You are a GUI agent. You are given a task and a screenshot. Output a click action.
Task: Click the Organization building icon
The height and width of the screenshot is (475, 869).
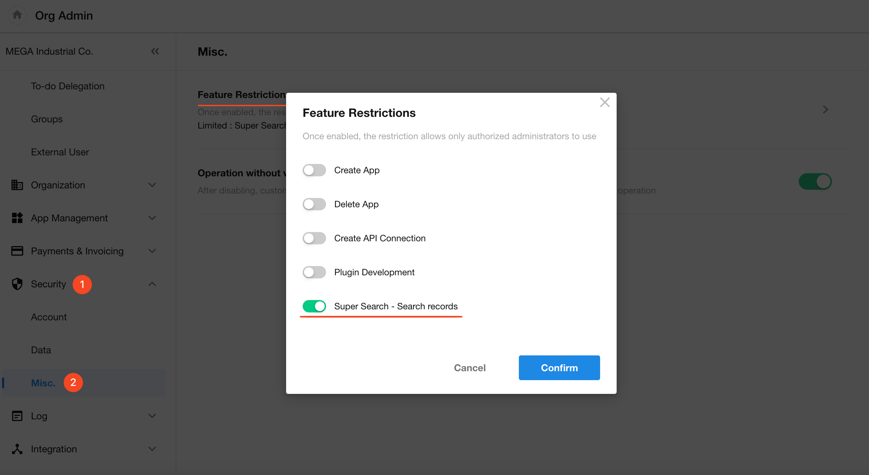(17, 185)
